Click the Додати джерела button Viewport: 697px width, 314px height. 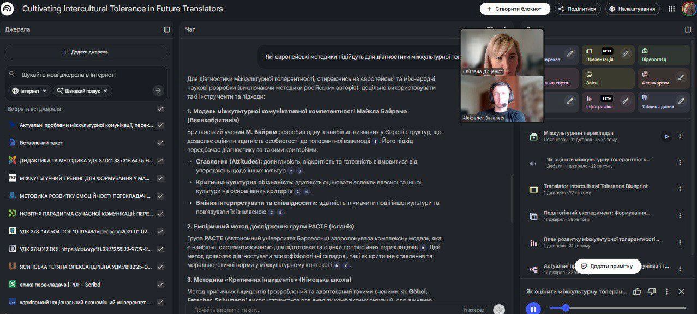[86, 52]
